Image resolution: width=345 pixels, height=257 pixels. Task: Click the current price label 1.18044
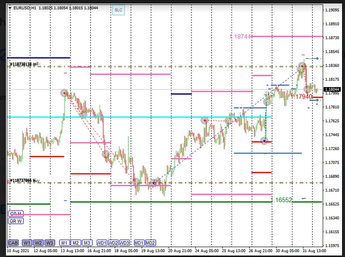332,90
